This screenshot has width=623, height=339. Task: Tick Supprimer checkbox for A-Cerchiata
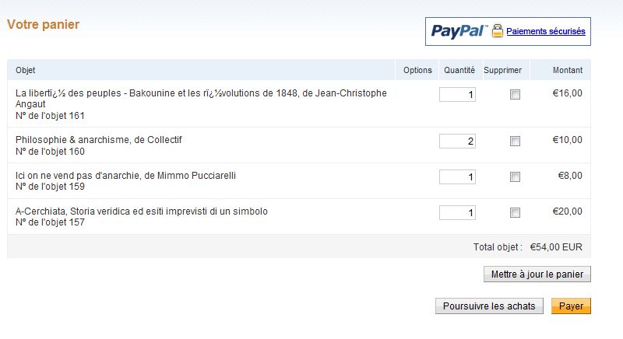[x=515, y=212]
